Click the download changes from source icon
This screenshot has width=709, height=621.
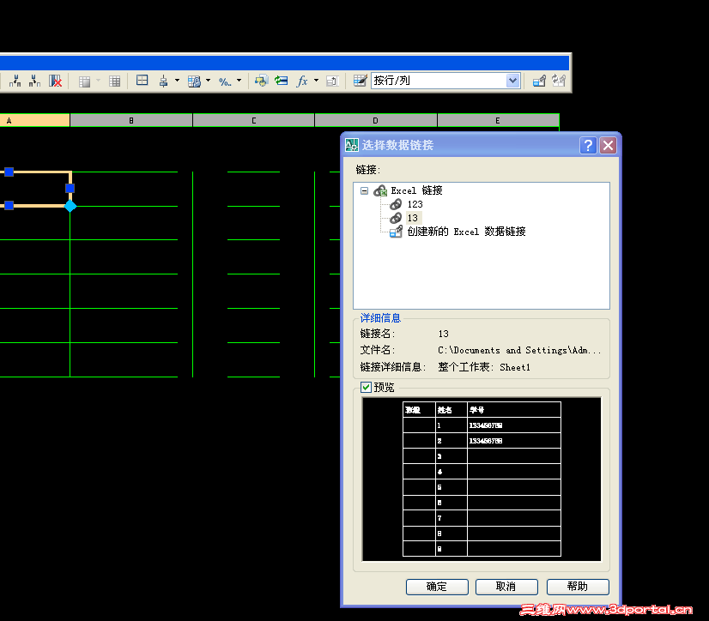(559, 81)
